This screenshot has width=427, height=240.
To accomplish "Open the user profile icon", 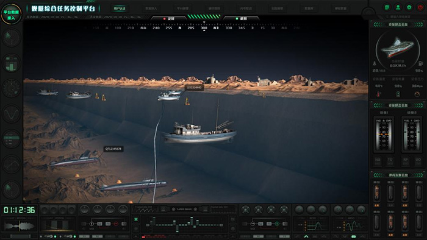I will 398,7.
